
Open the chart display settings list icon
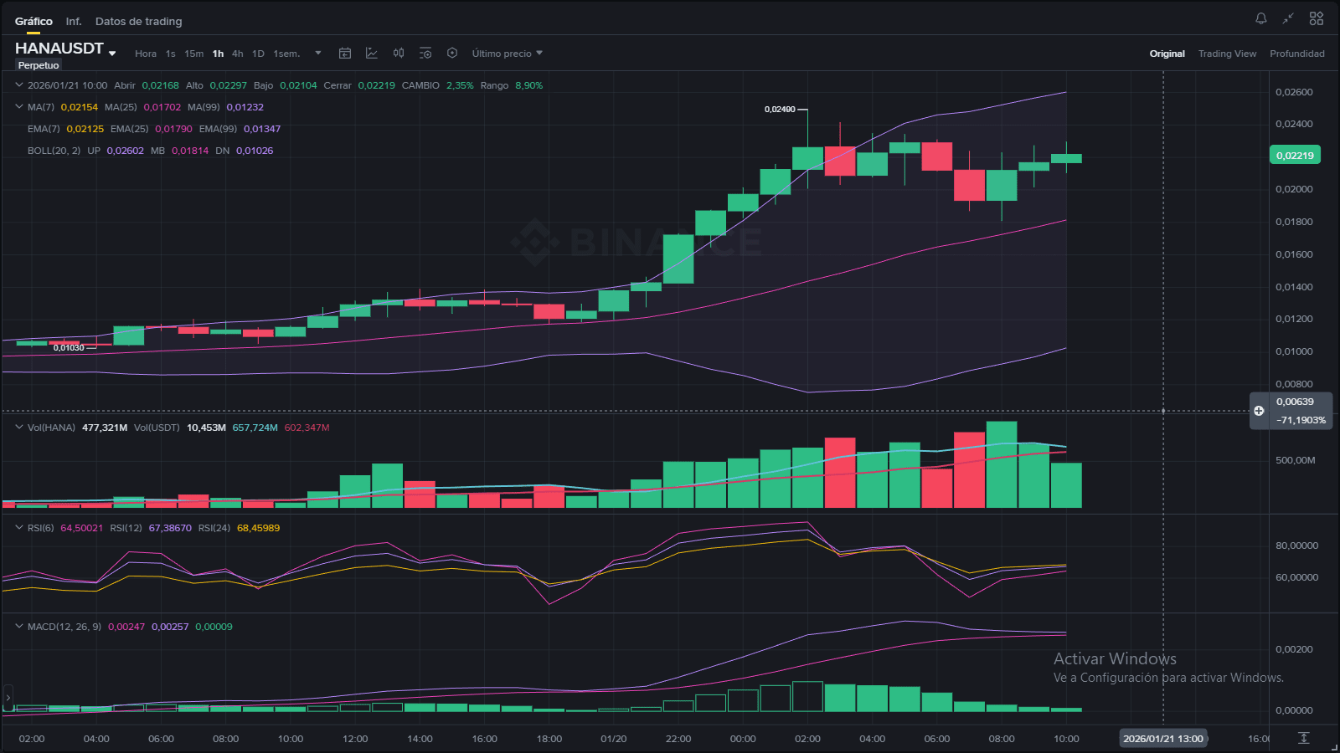point(425,54)
